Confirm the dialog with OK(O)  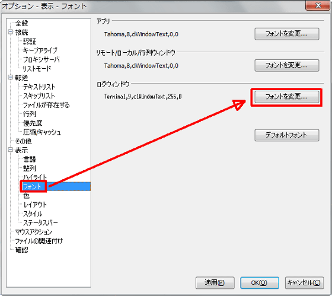pyautogui.click(x=260, y=282)
